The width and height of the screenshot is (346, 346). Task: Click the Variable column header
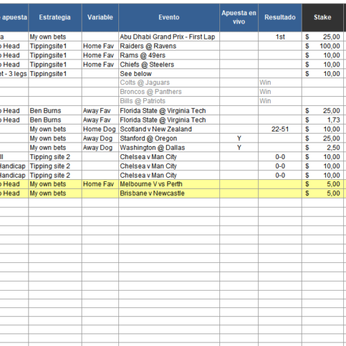100,17
